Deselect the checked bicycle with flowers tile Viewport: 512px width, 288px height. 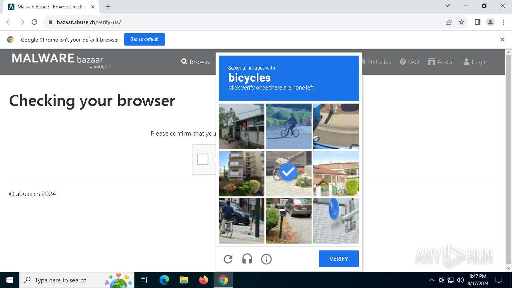pyautogui.click(x=289, y=174)
